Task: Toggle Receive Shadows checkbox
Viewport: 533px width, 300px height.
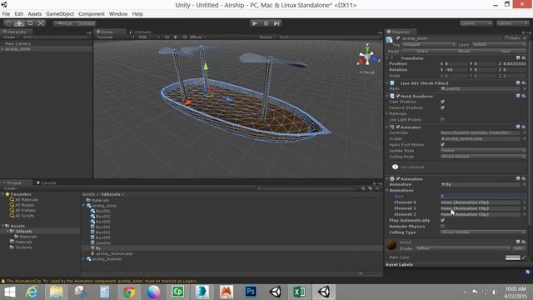Action: tap(442, 107)
